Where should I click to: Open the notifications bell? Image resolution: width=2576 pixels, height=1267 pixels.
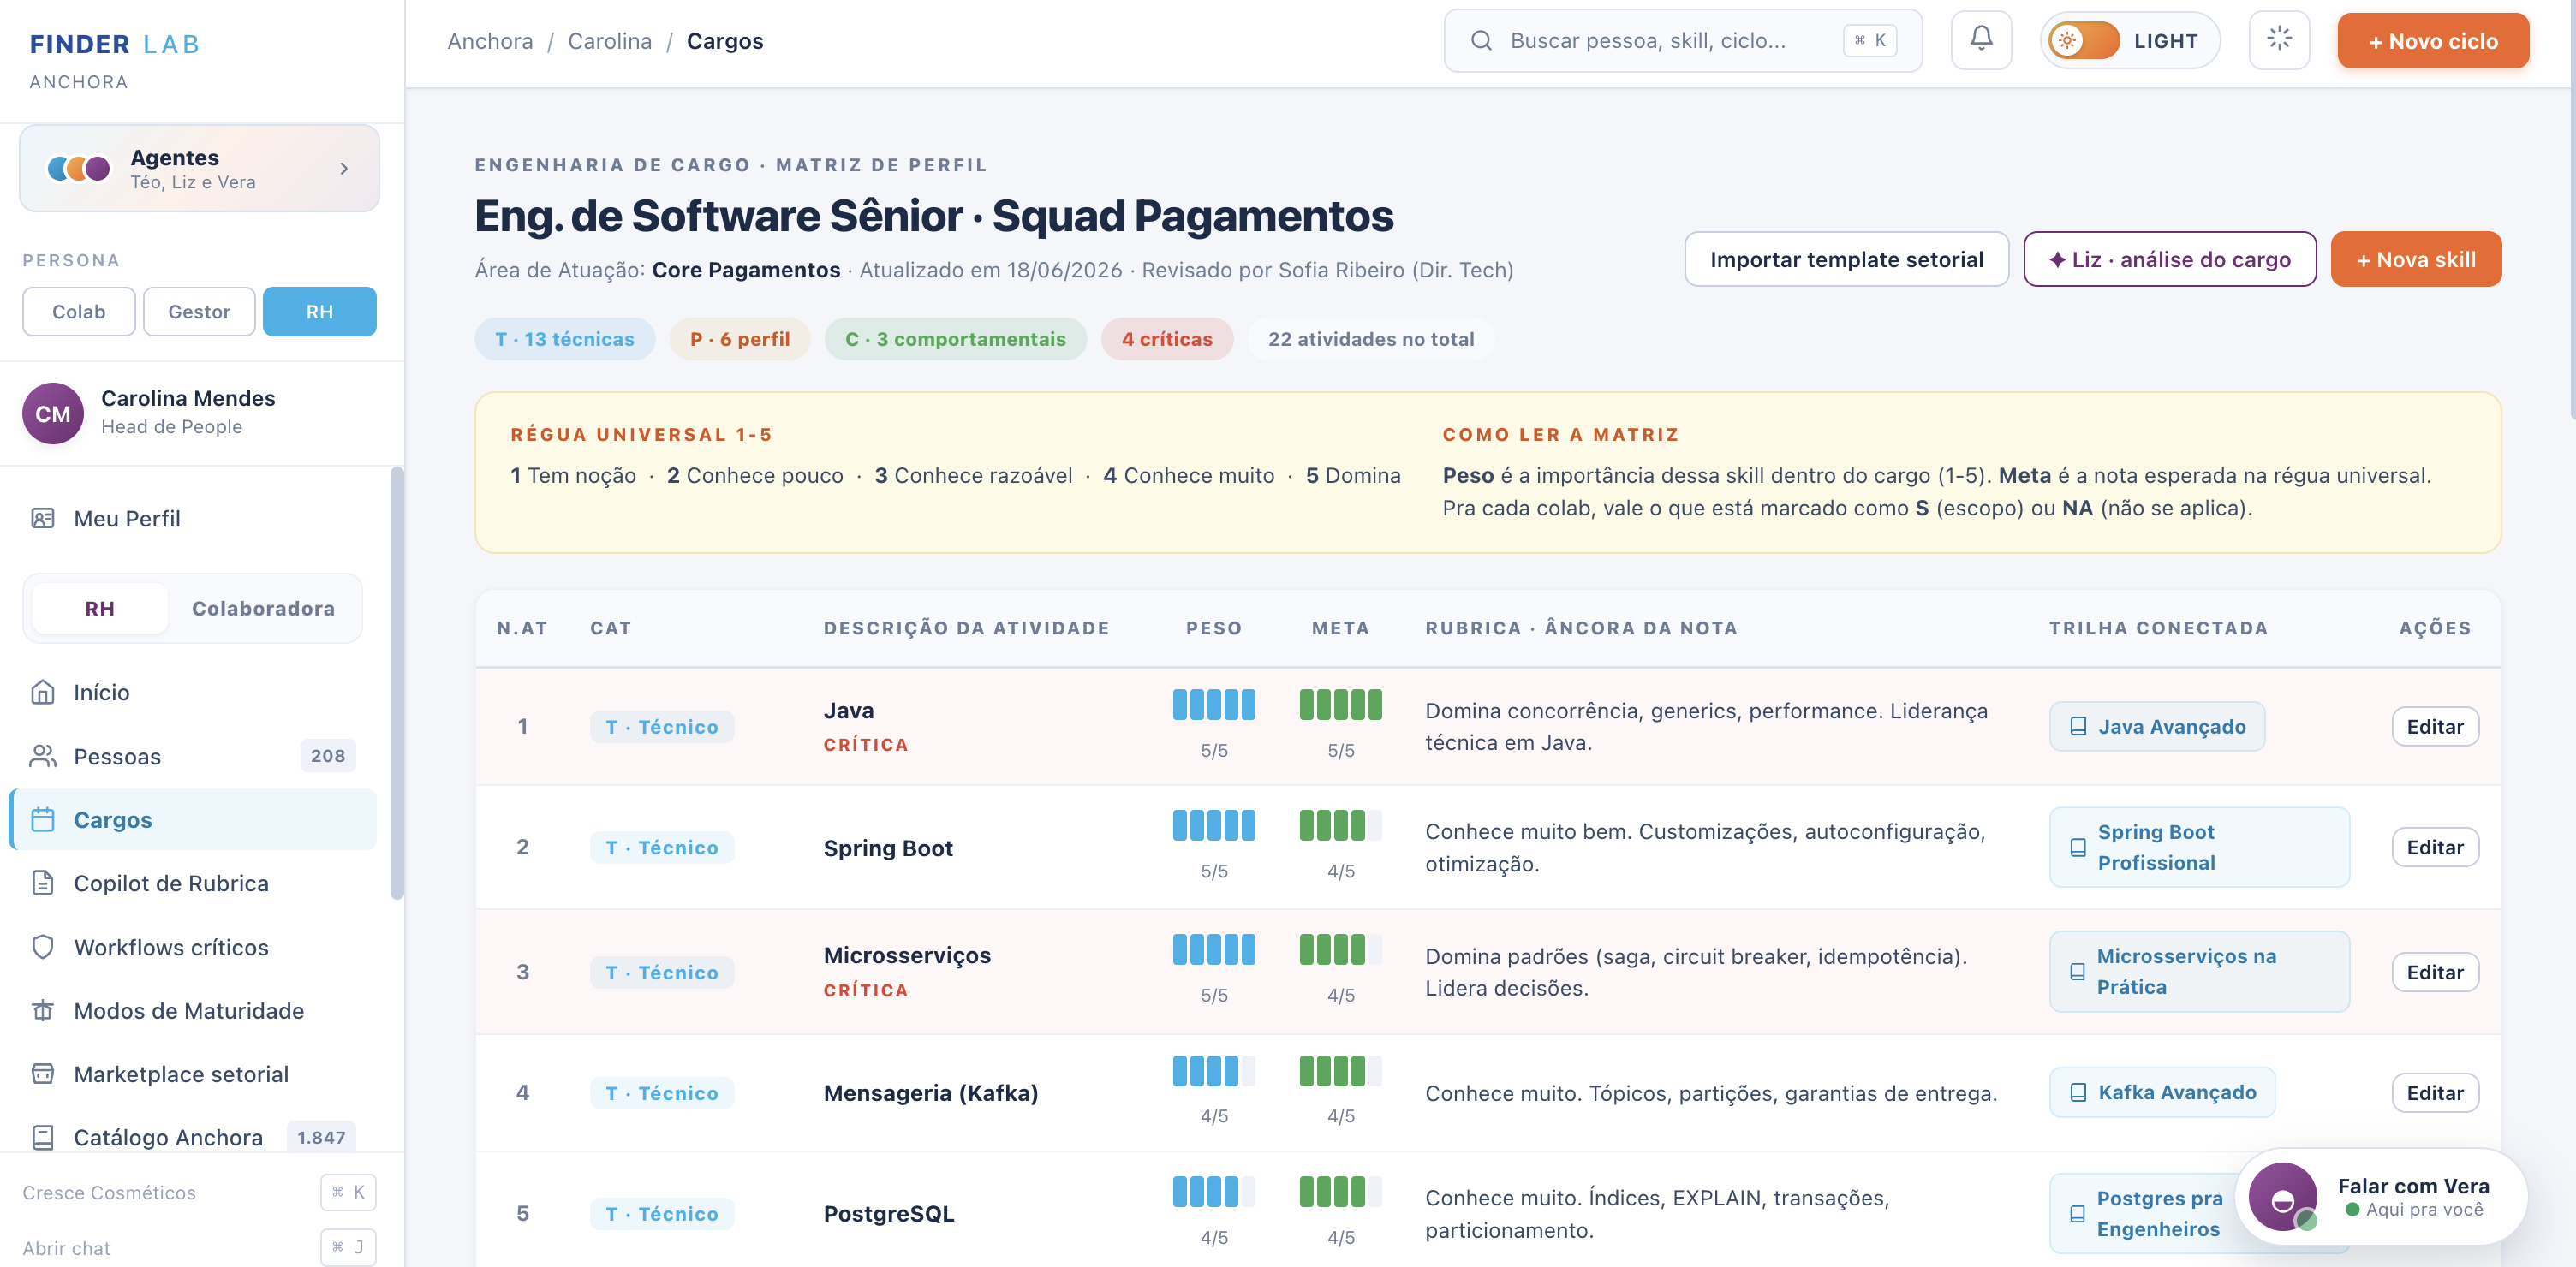pyautogui.click(x=1980, y=40)
